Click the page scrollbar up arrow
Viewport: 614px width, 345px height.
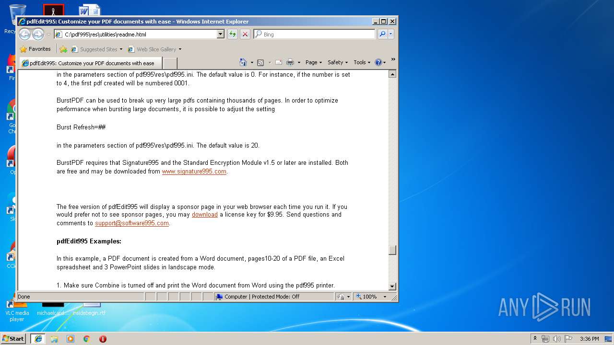392,74
